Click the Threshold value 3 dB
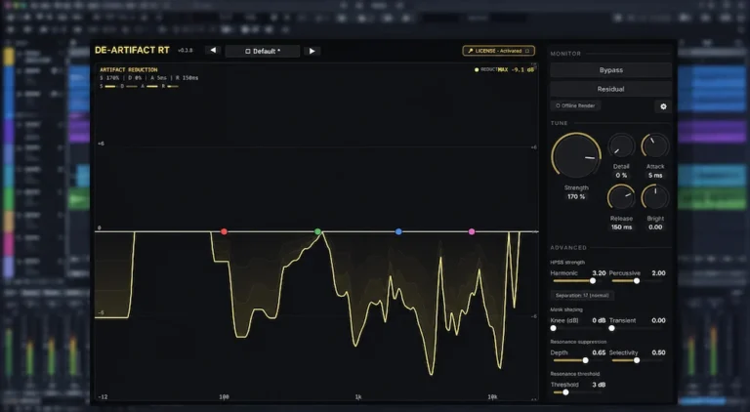The height and width of the screenshot is (412, 750). click(x=599, y=385)
